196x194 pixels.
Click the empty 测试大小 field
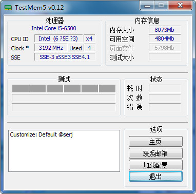click(165, 57)
